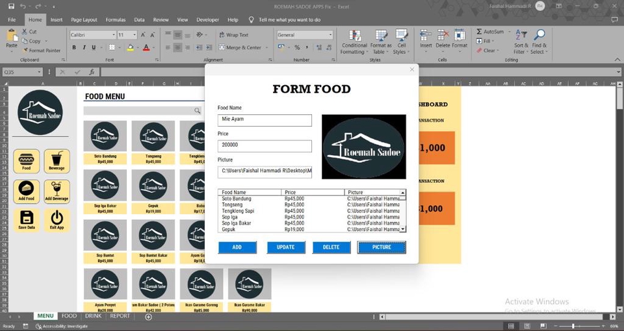
Task: Click the Save icon in Quick Access Toolbar
Action: (x=11, y=6)
